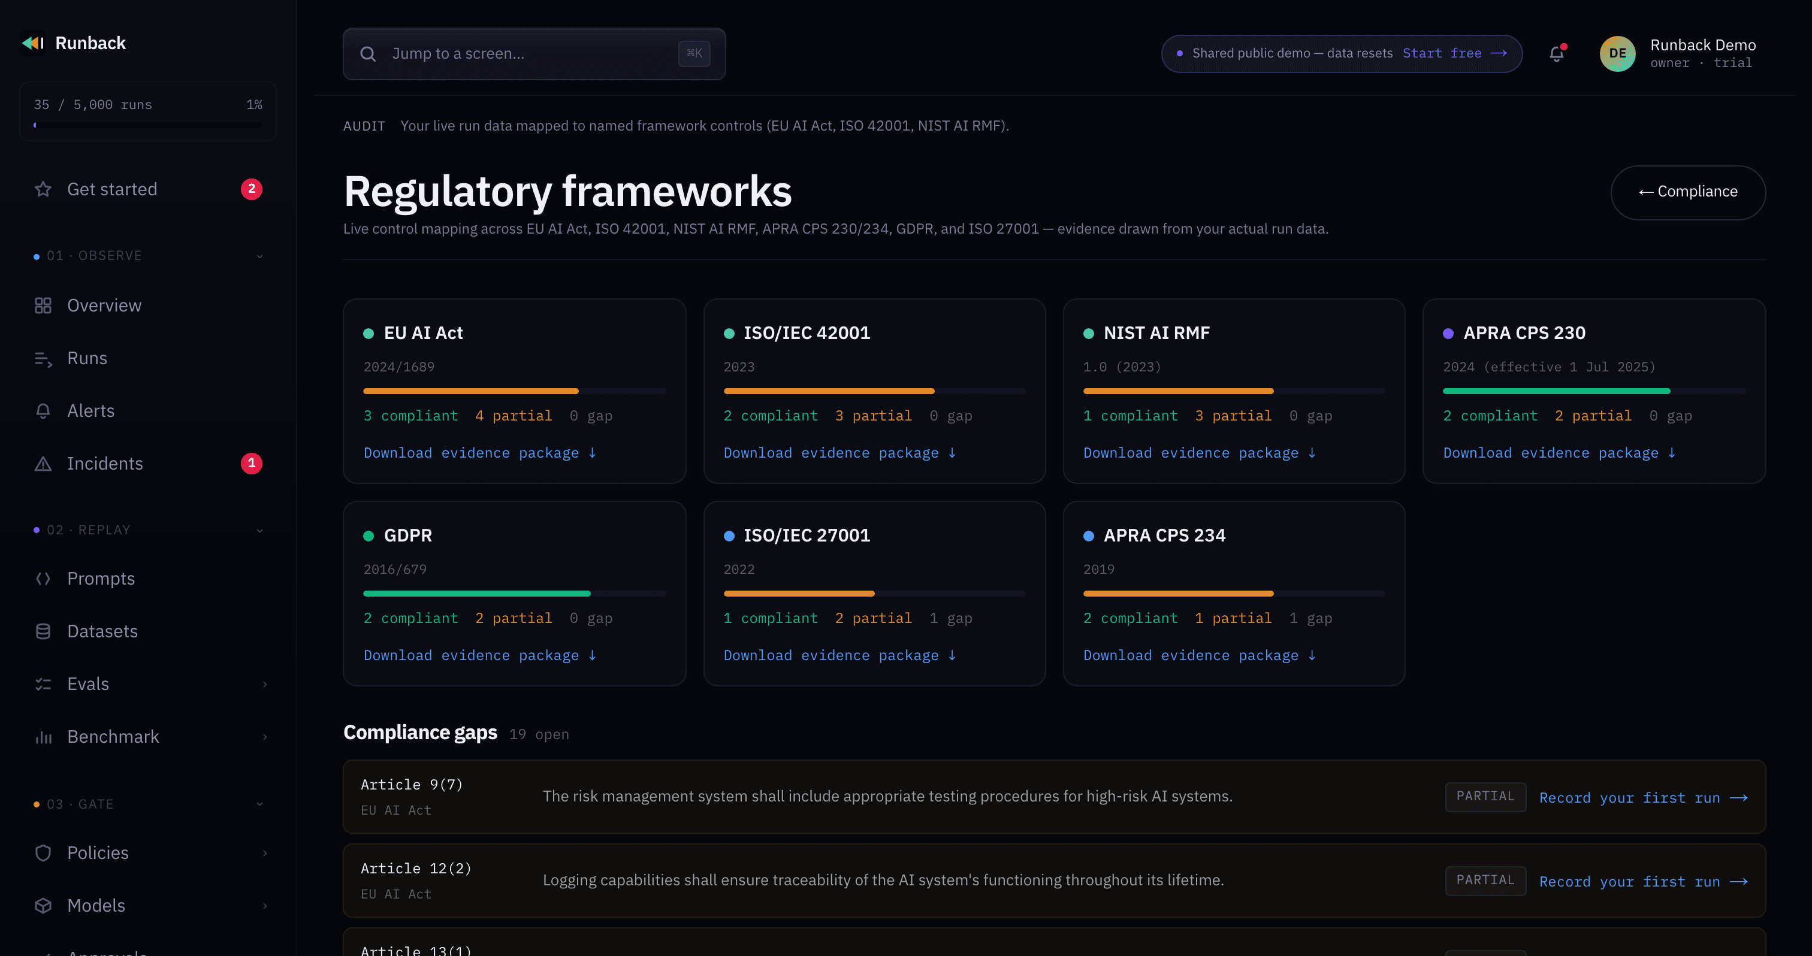Open the notifications bell
Image resolution: width=1812 pixels, height=956 pixels.
tap(1557, 53)
